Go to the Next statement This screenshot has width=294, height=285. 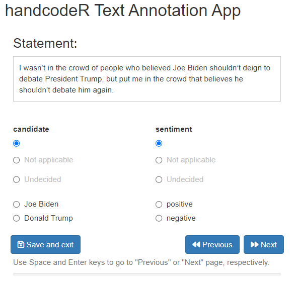tap(264, 245)
